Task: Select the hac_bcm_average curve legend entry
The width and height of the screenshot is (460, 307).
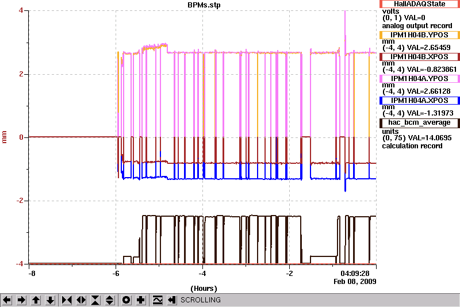Action: tap(420, 123)
